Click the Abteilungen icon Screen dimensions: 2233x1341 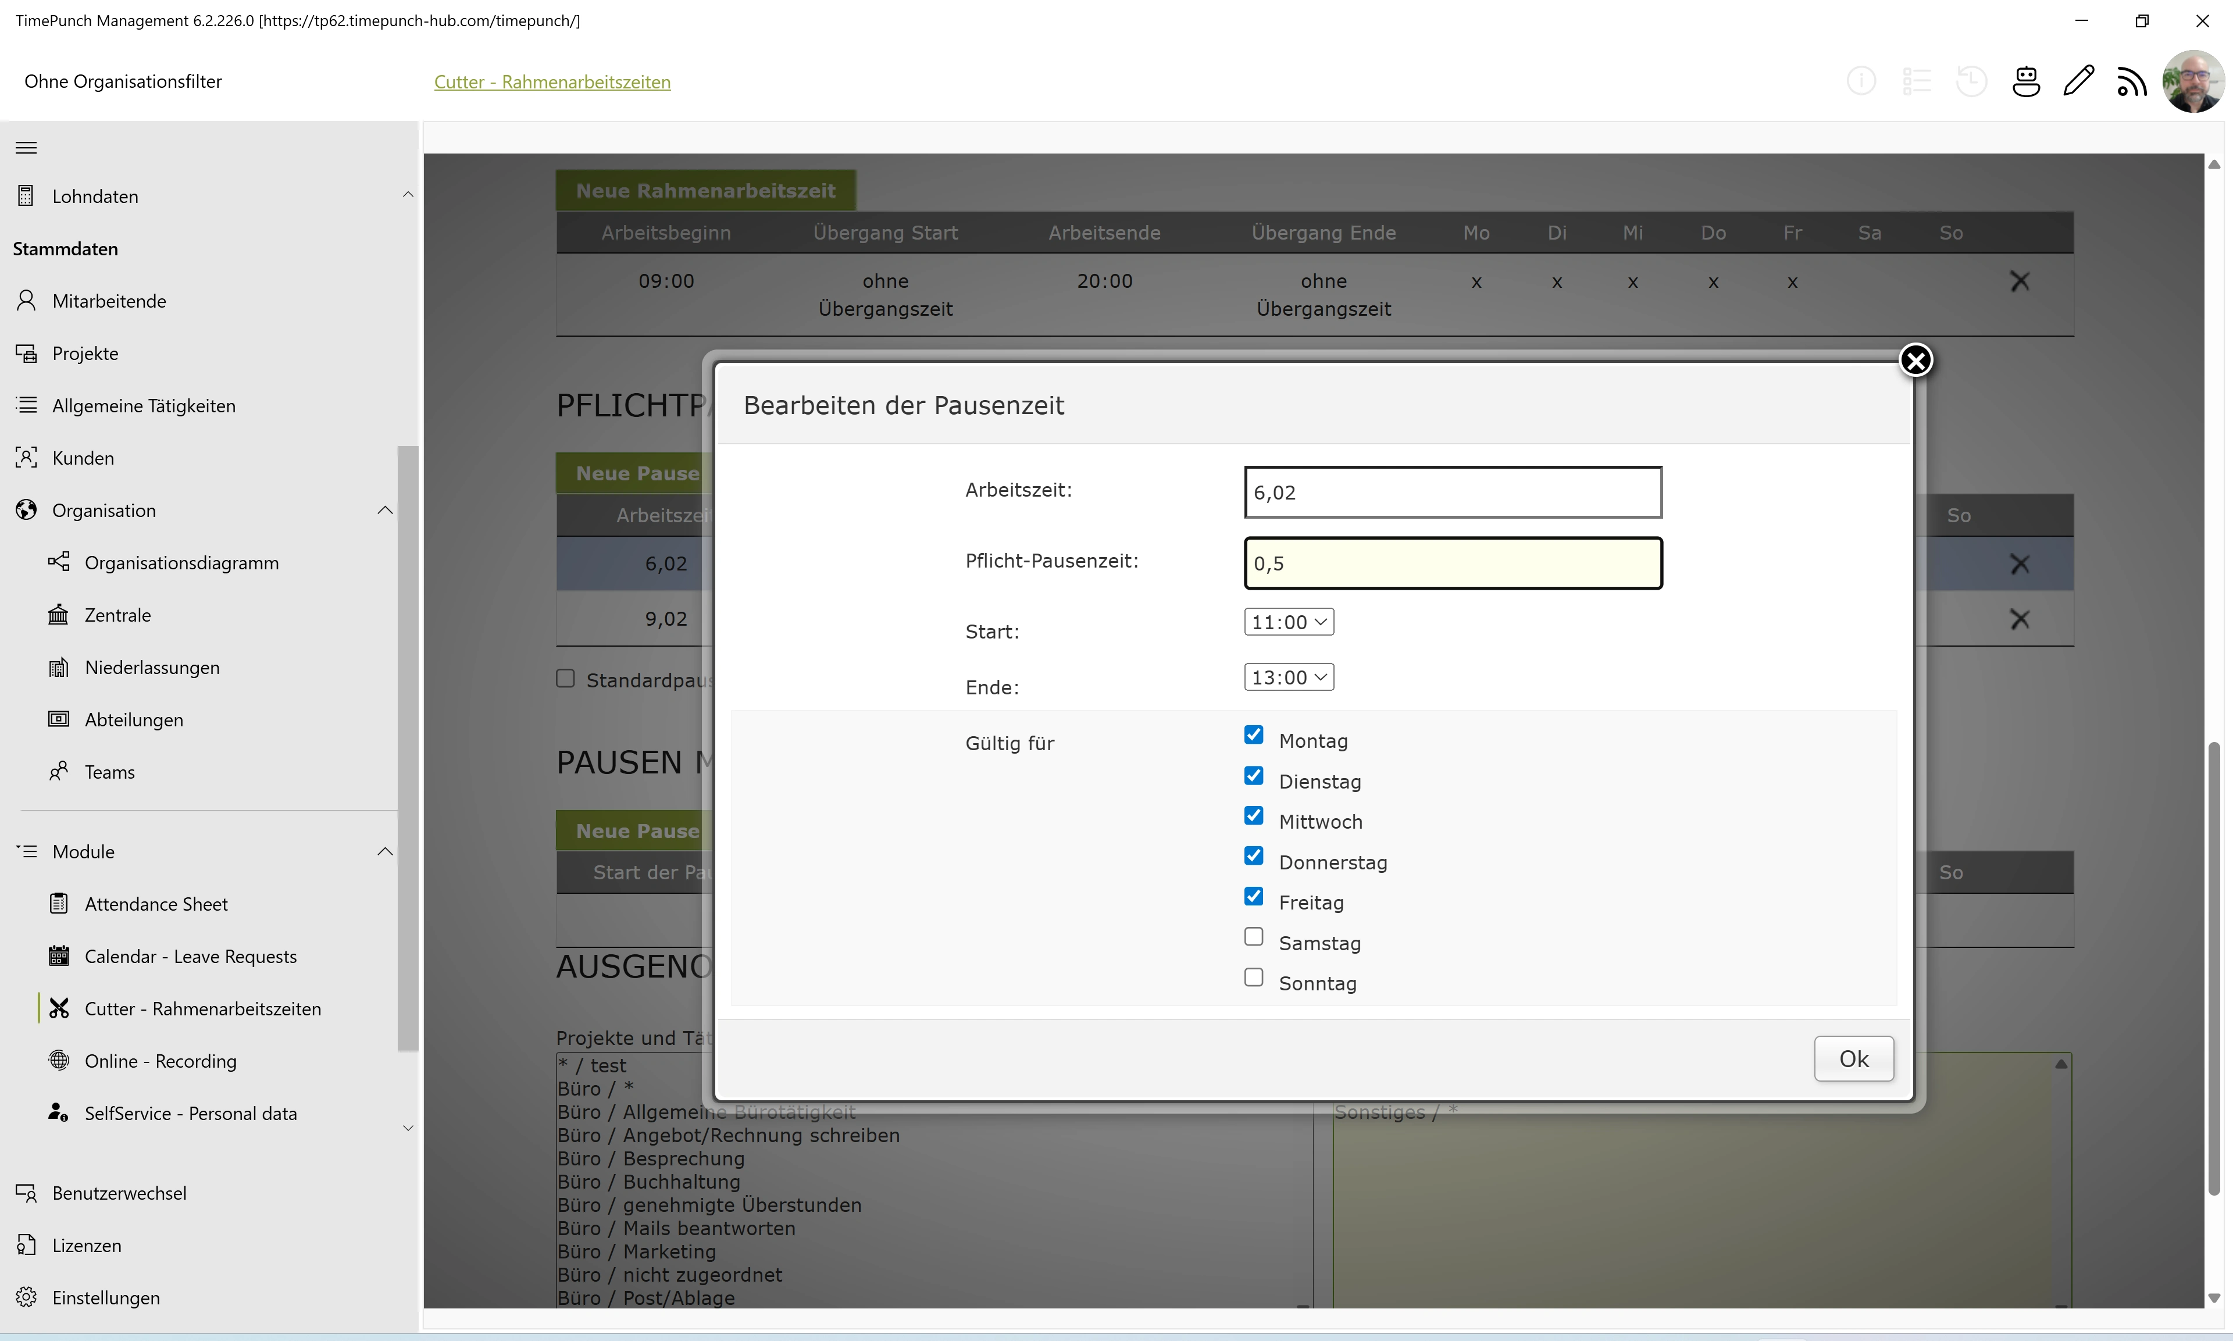click(59, 719)
